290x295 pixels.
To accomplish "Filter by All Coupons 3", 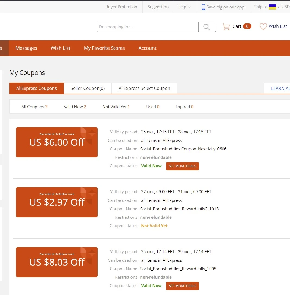I will [34, 107].
